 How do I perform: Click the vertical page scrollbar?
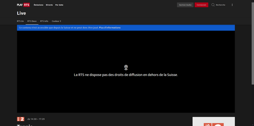253,43
